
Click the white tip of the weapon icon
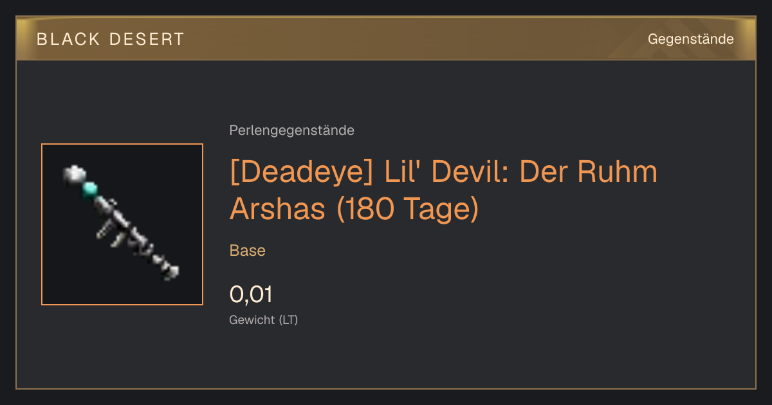click(x=75, y=174)
